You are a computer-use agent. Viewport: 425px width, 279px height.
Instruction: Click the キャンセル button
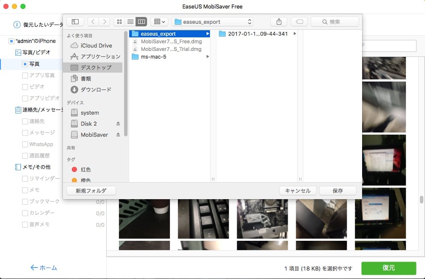(298, 191)
